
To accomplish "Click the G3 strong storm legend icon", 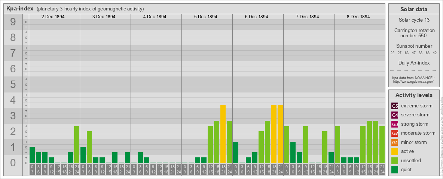I will coord(395,124).
